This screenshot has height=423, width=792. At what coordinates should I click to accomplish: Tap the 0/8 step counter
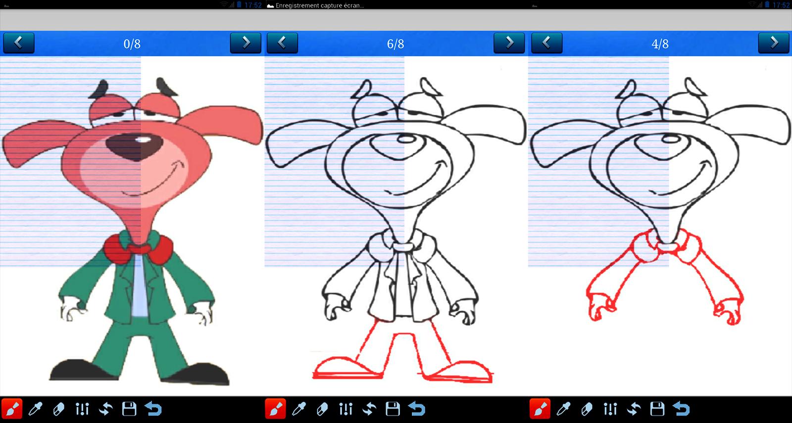(x=132, y=44)
